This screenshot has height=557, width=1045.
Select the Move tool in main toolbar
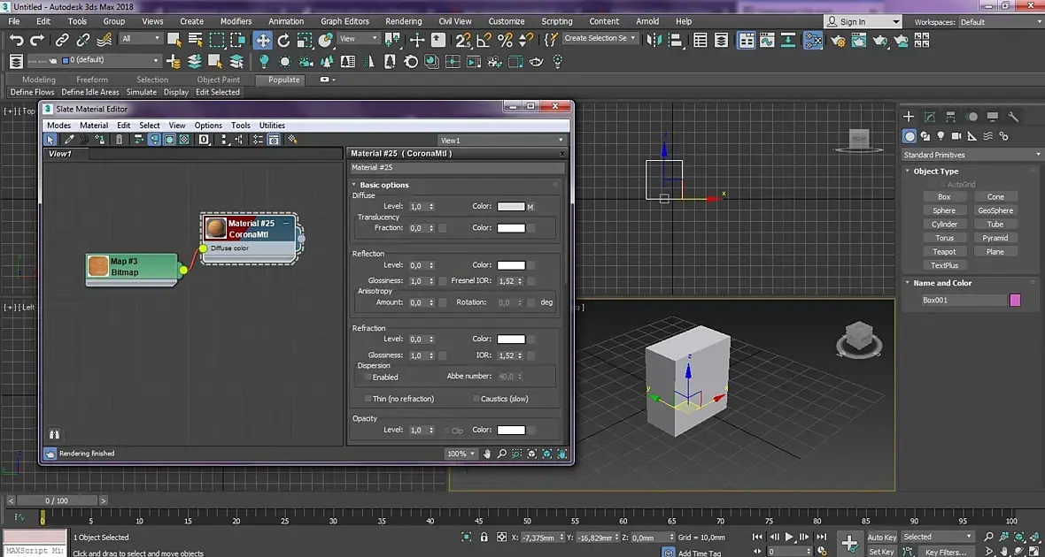point(263,40)
